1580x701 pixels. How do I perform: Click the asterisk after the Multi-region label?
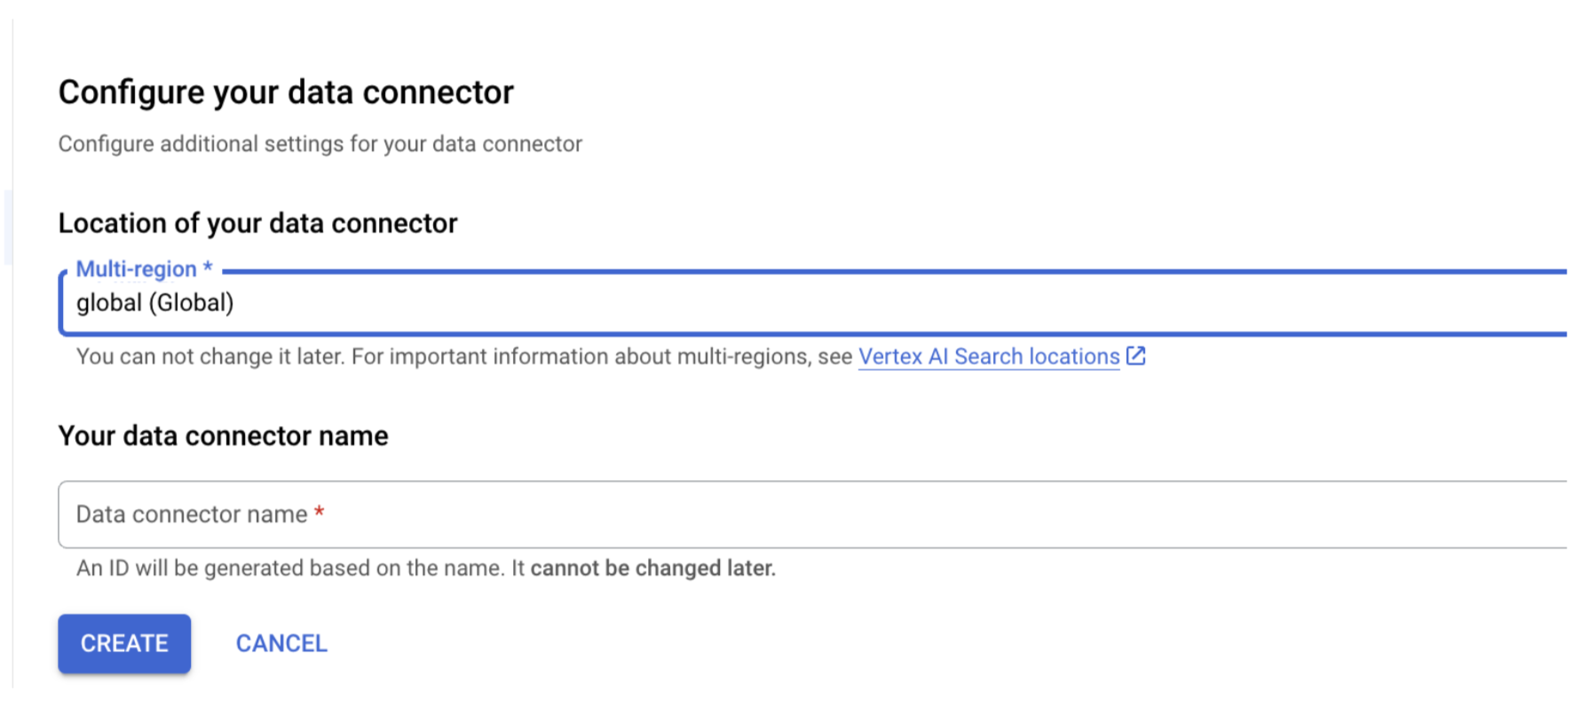coord(208,267)
